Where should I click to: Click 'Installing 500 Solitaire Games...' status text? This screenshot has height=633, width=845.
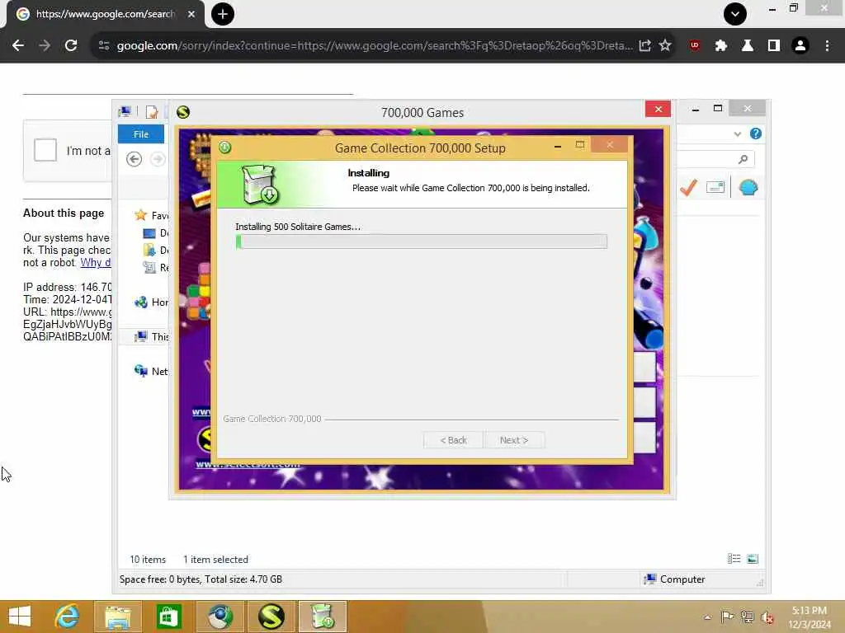pyautogui.click(x=298, y=227)
